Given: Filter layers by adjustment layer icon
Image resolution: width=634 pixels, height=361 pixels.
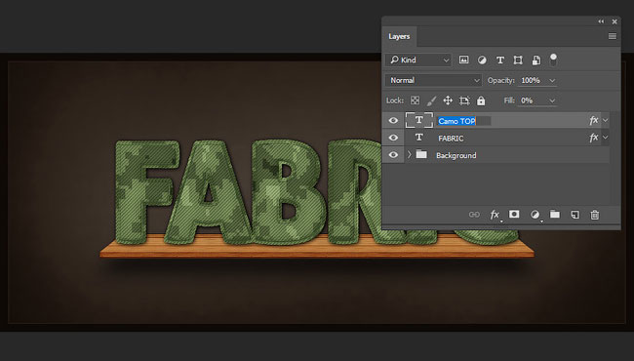Looking at the screenshot, I should coord(482,60).
